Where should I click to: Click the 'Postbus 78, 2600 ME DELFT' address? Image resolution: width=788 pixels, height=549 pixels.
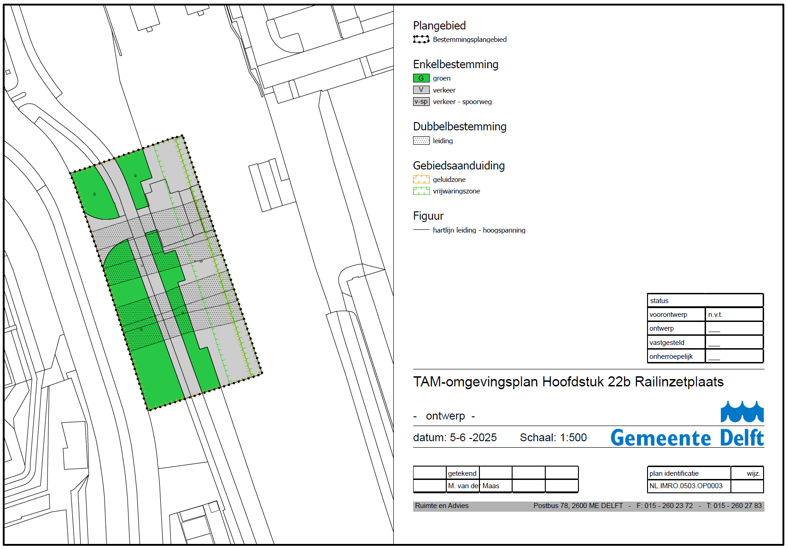tap(578, 506)
